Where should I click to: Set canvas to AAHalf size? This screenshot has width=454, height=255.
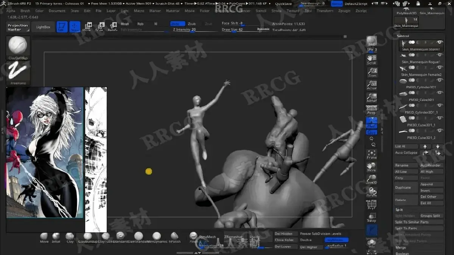[x=372, y=97]
